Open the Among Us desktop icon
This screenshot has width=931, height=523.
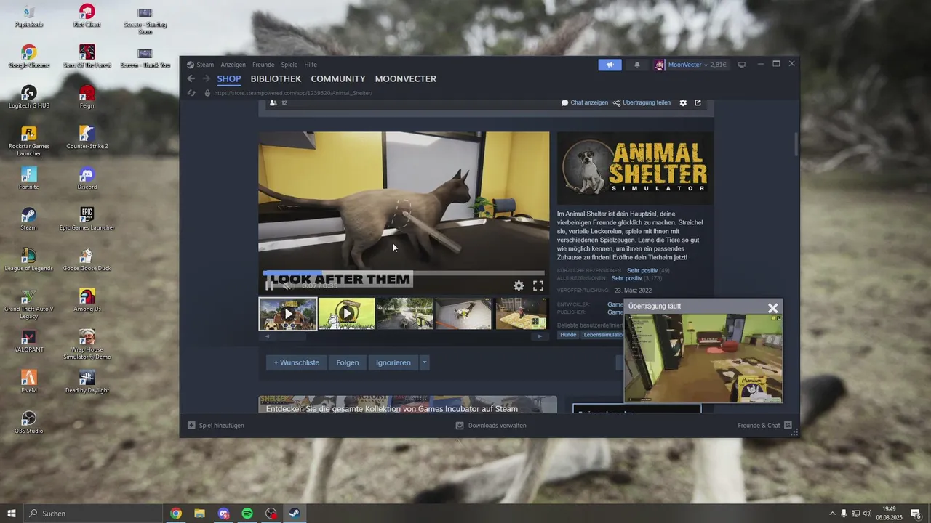coord(87,301)
